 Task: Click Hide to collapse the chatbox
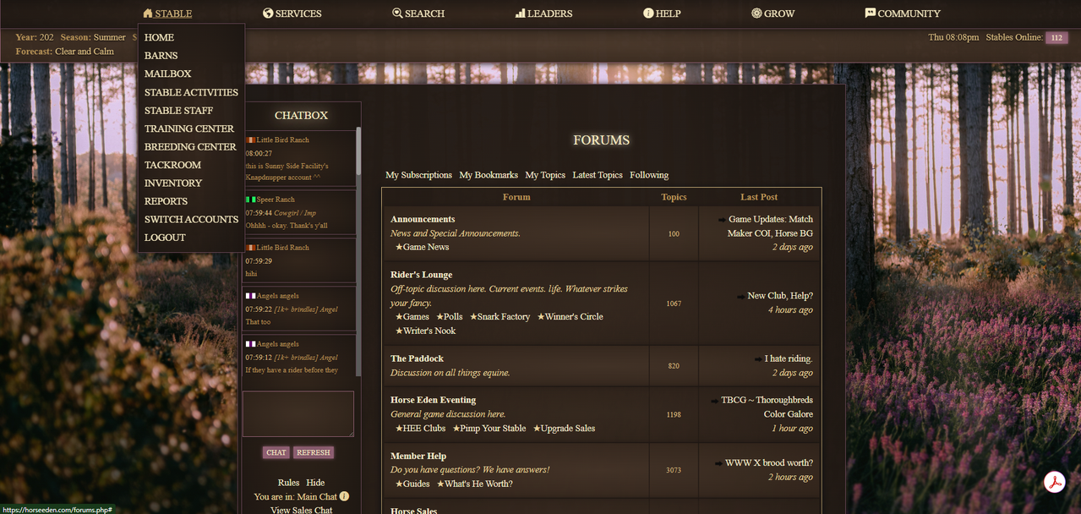[315, 483]
